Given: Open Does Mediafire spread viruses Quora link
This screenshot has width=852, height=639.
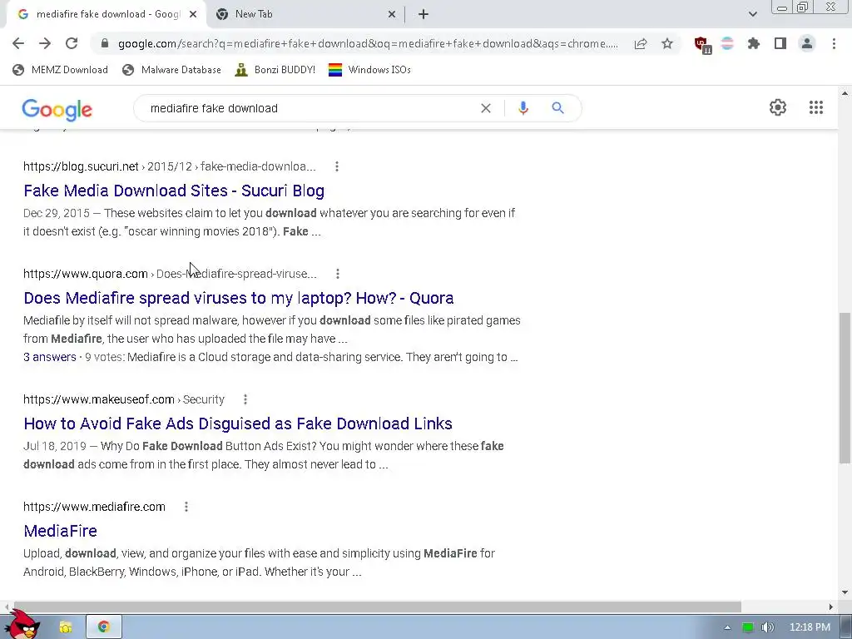Looking at the screenshot, I should [x=239, y=299].
